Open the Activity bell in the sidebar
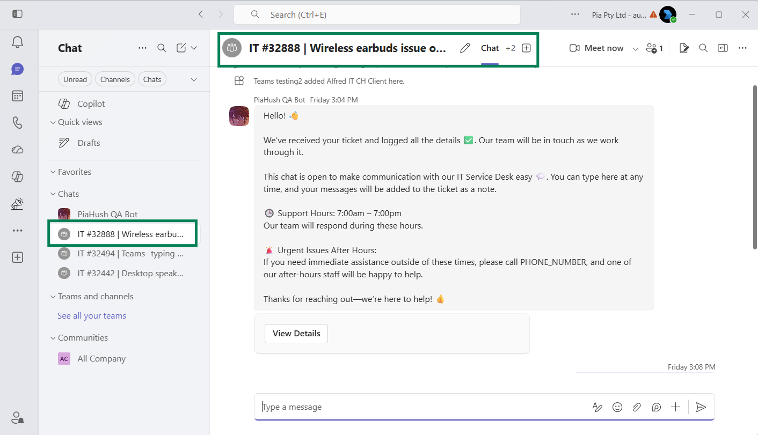This screenshot has height=435, width=758. point(17,42)
